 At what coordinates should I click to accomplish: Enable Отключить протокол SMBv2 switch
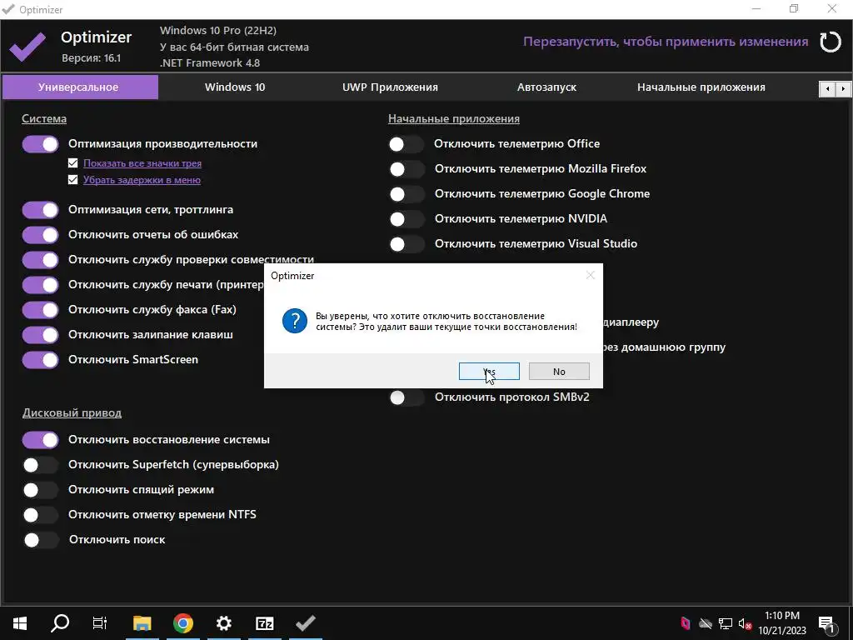[x=407, y=397]
